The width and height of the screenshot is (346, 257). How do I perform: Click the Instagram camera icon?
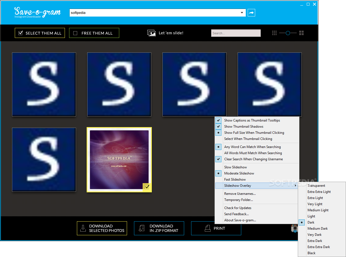294,228
